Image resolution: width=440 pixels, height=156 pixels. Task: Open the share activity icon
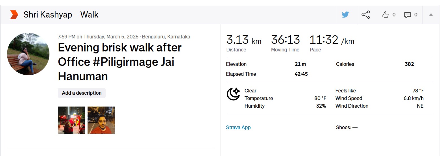click(x=366, y=15)
